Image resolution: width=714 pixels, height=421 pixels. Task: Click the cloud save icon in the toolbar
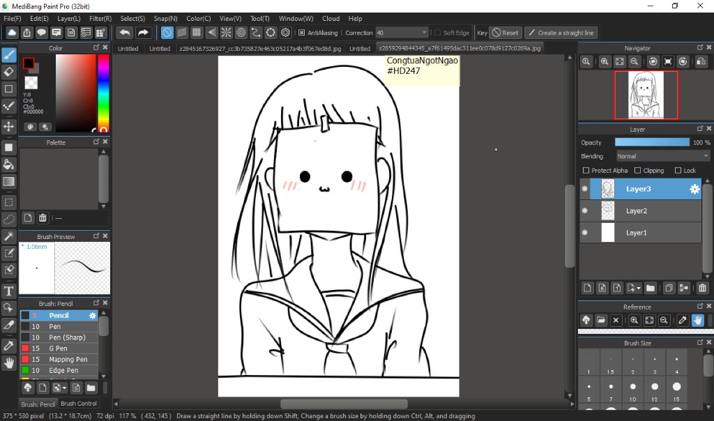coord(12,33)
